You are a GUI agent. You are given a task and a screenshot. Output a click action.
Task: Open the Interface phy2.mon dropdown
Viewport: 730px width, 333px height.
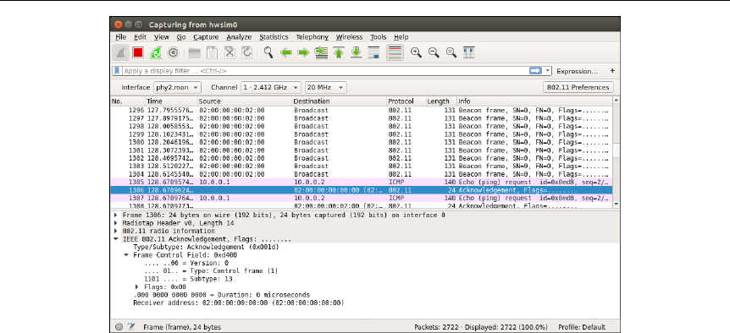pyautogui.click(x=177, y=87)
